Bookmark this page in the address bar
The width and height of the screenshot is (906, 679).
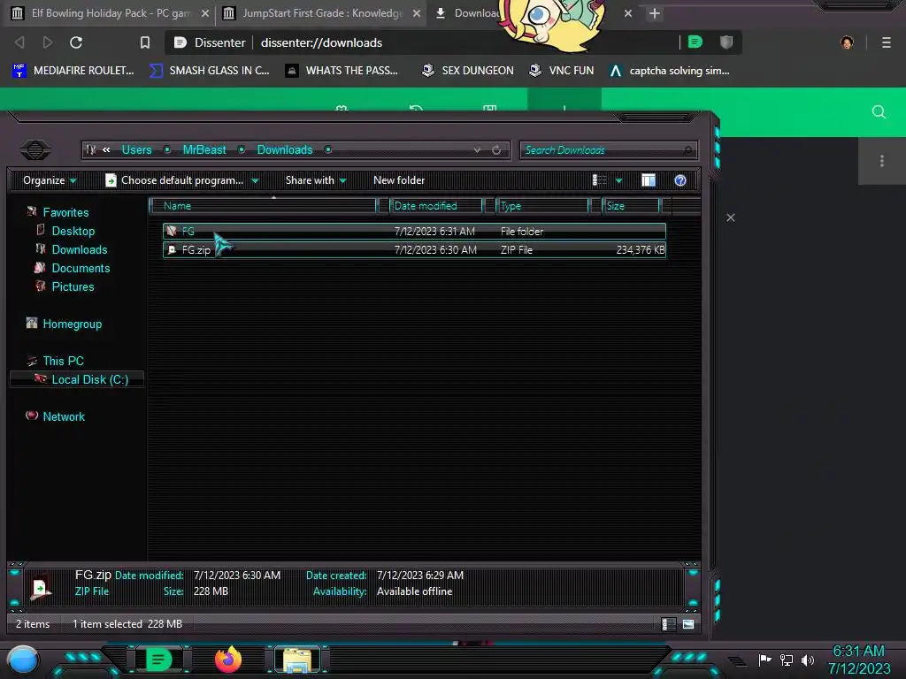pyautogui.click(x=145, y=42)
